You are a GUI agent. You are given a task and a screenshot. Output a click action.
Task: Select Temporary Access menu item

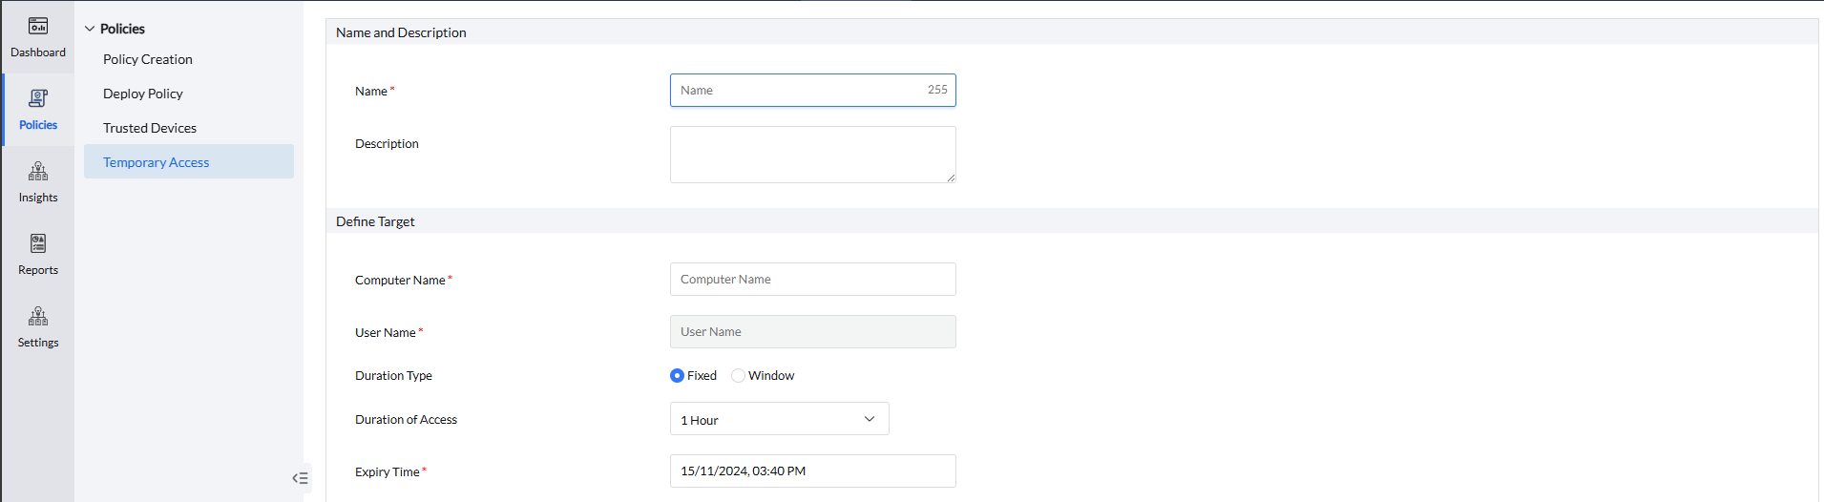coord(157,162)
